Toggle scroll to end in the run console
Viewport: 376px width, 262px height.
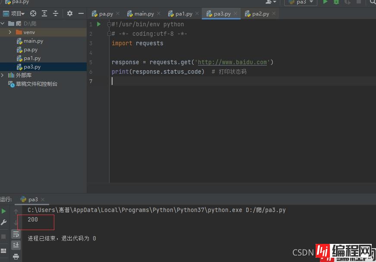coord(16,245)
